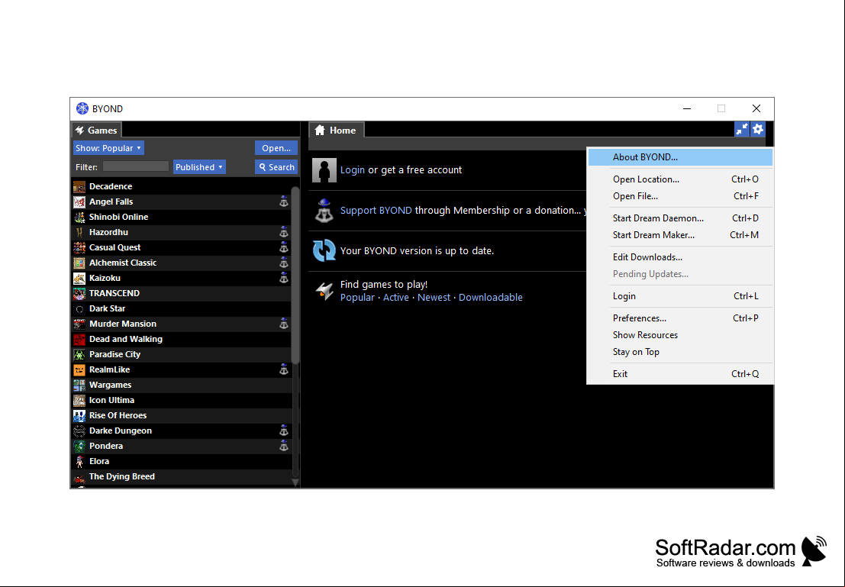Click the rocket icon beside Find games

point(324,291)
